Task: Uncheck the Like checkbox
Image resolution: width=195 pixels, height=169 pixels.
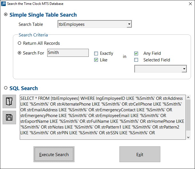Action: pyautogui.click(x=96, y=60)
